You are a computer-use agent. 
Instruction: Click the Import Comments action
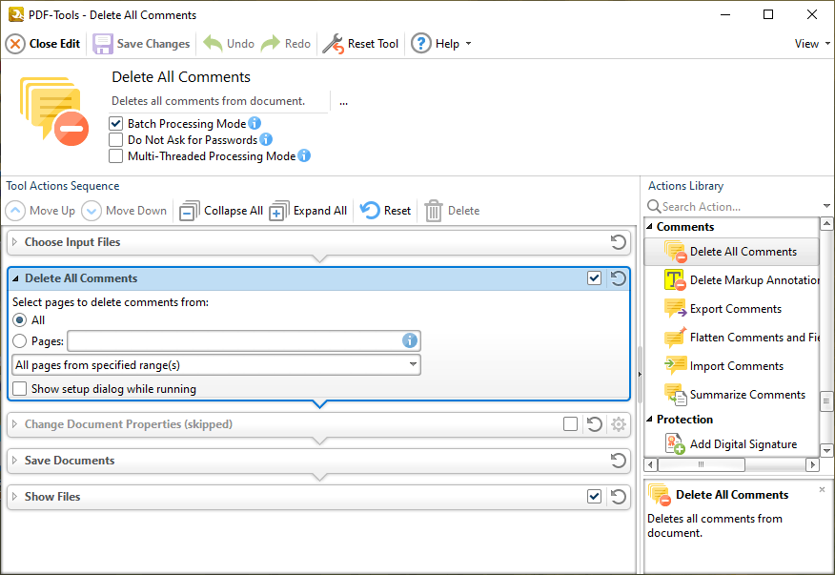click(736, 366)
